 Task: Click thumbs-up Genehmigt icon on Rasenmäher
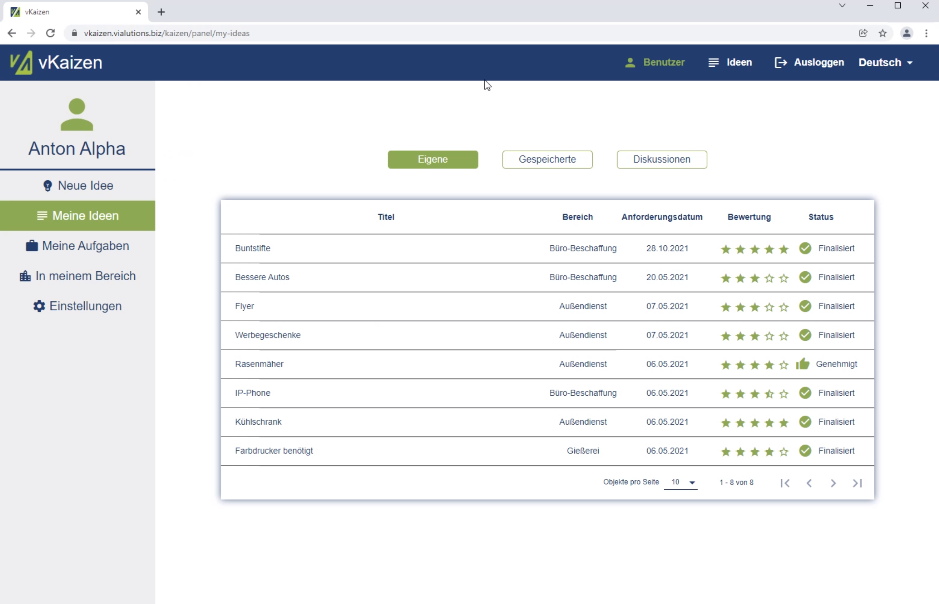point(803,364)
